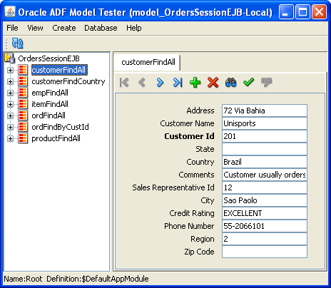This screenshot has height=288, width=331.
Task: Click the toolbar drag handle dots
Action: click(x=6, y=43)
